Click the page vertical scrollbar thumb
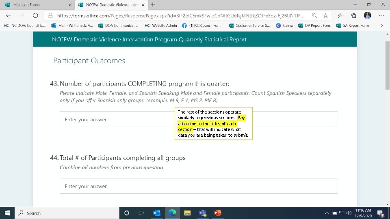Screen dimensions: 390x219 pyautogui.click(x=387, y=65)
